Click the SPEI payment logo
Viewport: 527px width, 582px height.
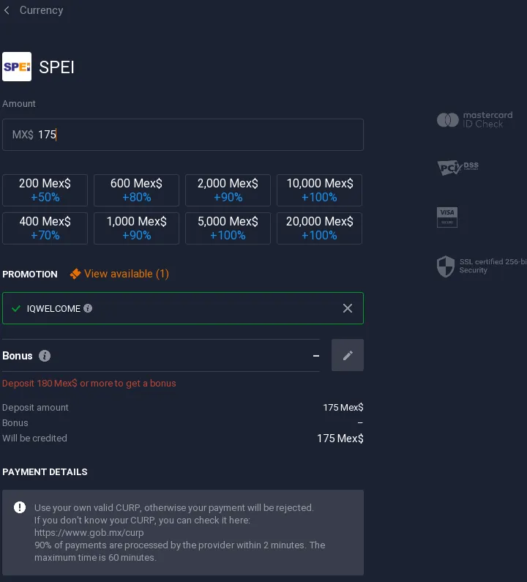(x=17, y=67)
